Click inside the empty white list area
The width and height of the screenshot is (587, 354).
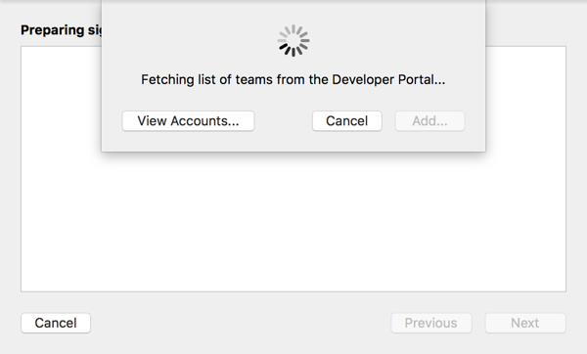[x=293, y=221]
